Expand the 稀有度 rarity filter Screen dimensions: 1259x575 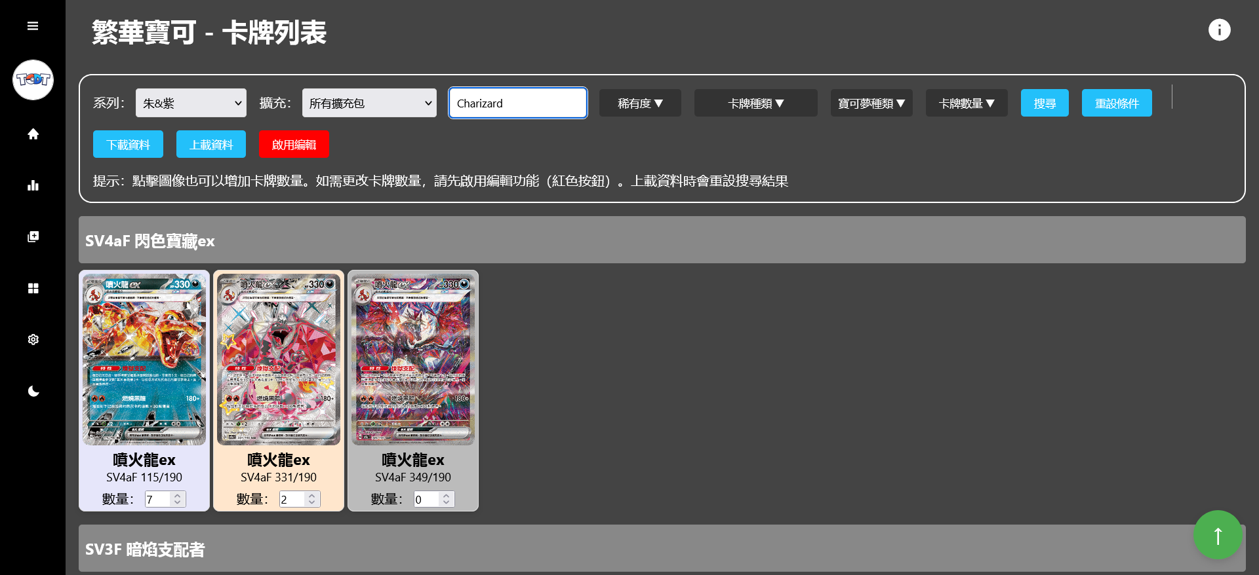pos(640,103)
